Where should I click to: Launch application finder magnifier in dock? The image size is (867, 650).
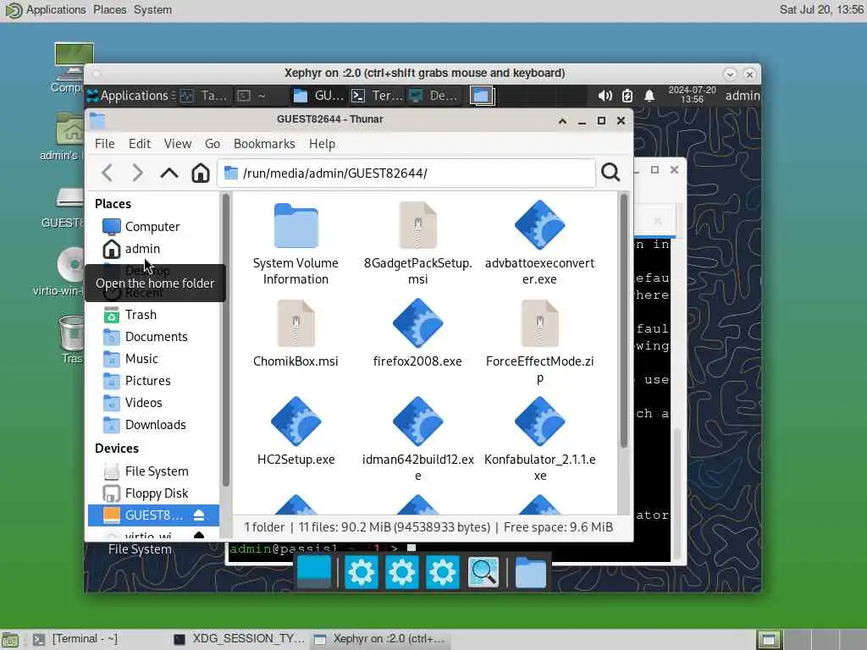tap(483, 572)
